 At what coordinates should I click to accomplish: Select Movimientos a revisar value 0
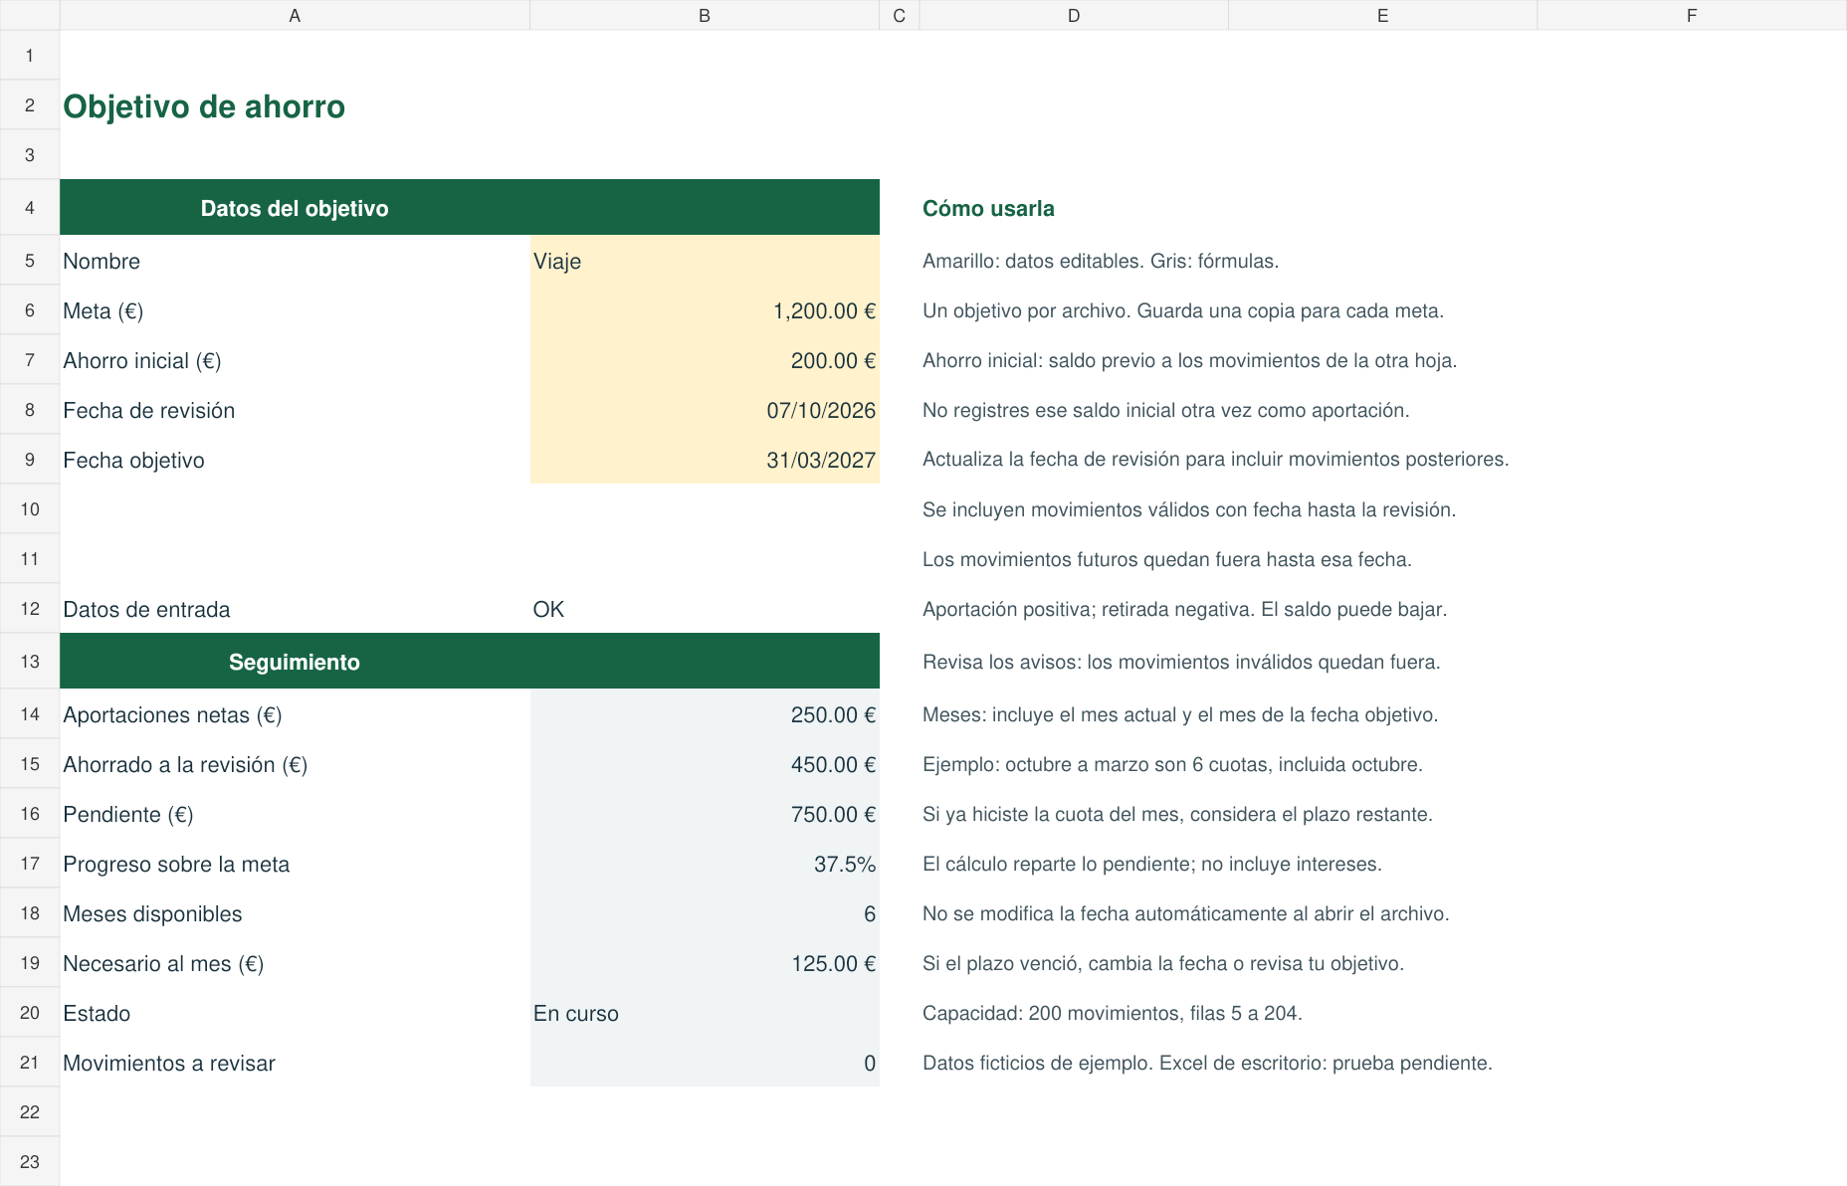(x=705, y=1063)
